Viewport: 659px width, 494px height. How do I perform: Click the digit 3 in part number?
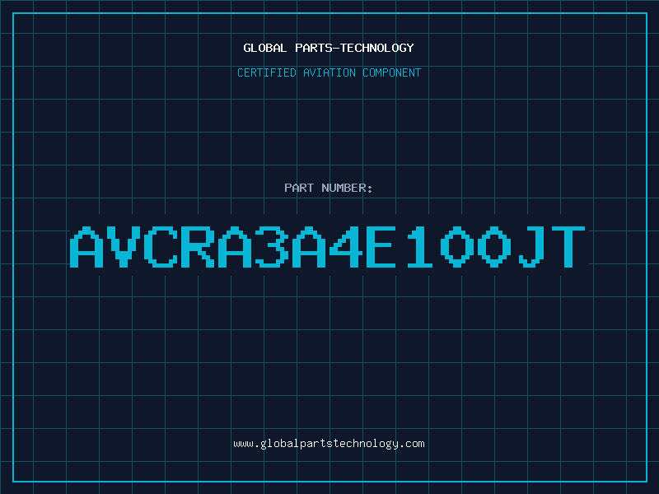click(x=273, y=247)
